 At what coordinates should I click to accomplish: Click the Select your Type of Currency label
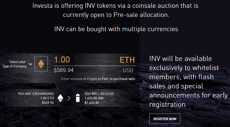(x=14, y=64)
